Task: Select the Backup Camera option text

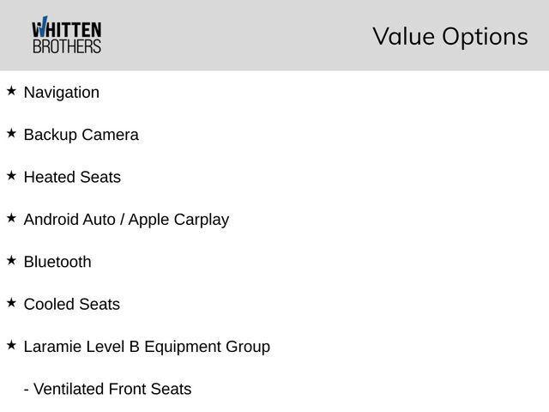Action: [x=81, y=135]
